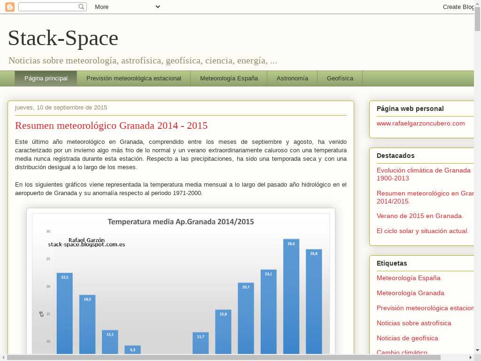
Task: Open the More dropdown in the navbar
Action: click(x=127, y=7)
